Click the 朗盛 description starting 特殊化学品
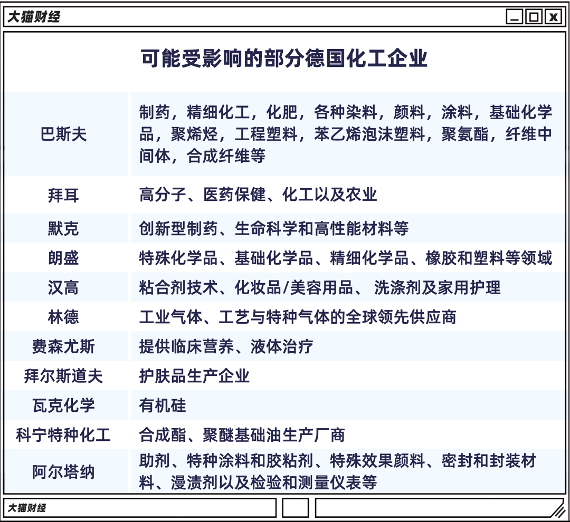This screenshot has height=522, width=570. click(346, 258)
